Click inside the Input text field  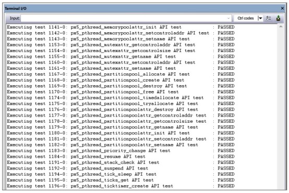124,18
